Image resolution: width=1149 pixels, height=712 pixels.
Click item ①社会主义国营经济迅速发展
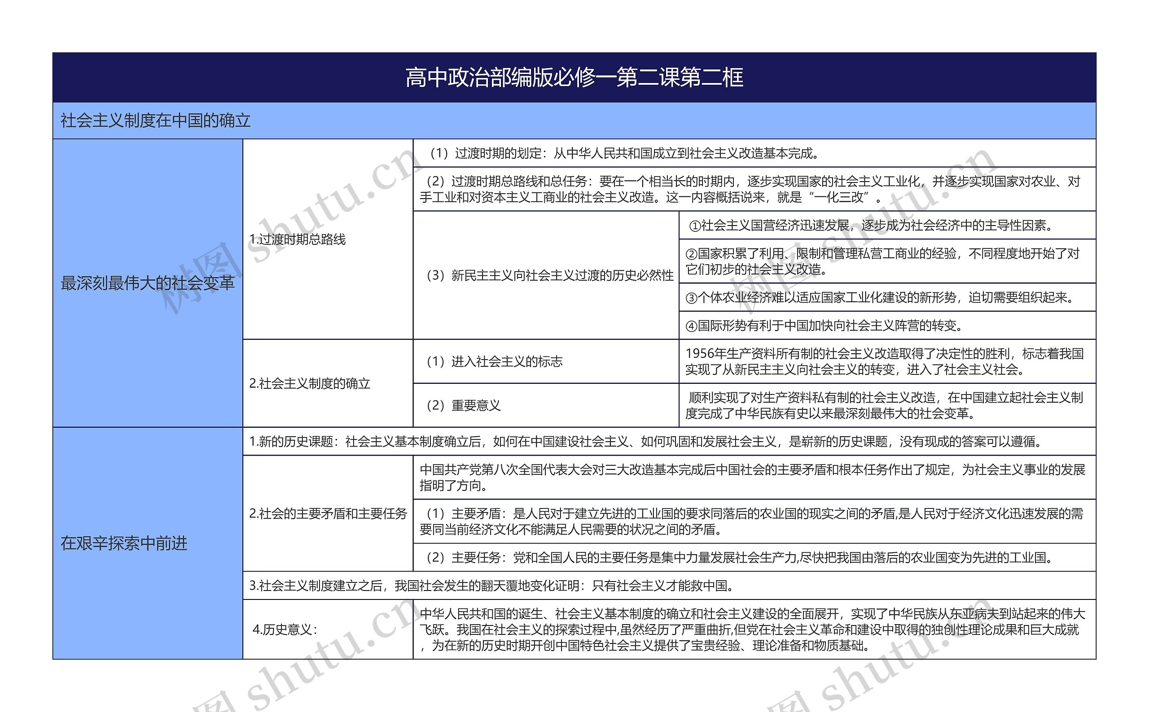coord(887,225)
